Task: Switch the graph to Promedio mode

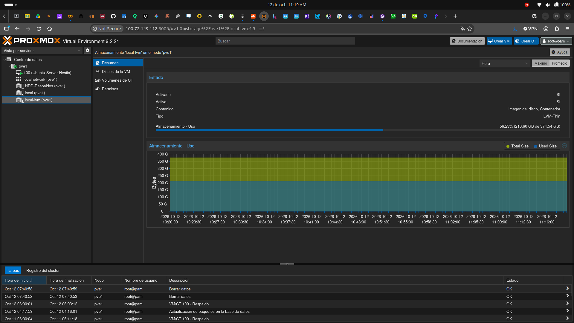Action: [559, 63]
